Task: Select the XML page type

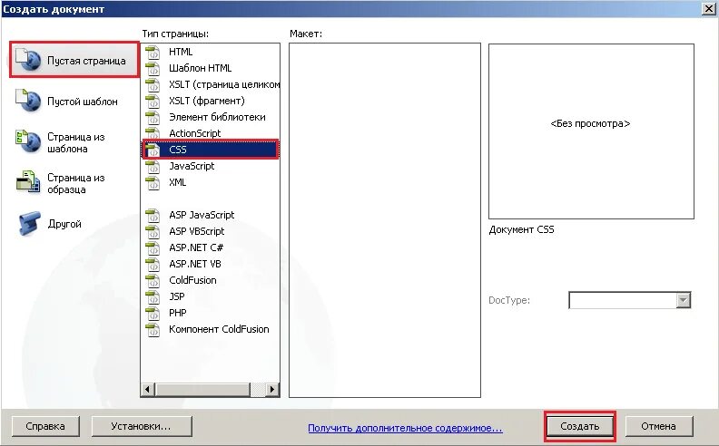Action: (x=177, y=182)
